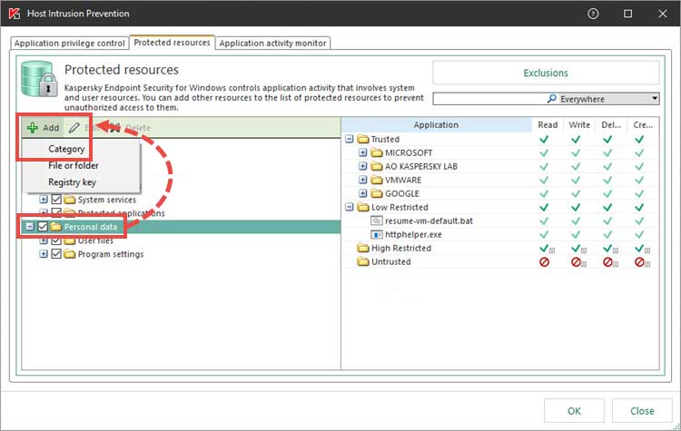Select the High Restricted group label
Screen dimensions: 681x431
coord(401,249)
